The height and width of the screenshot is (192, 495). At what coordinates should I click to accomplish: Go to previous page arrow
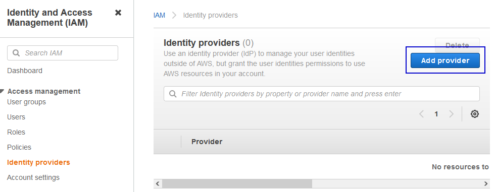coord(421,114)
